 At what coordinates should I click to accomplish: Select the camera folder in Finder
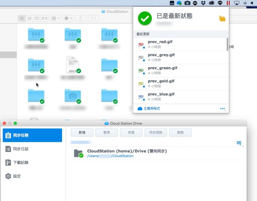coord(73,96)
